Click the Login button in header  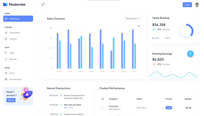click(x=187, y=5)
